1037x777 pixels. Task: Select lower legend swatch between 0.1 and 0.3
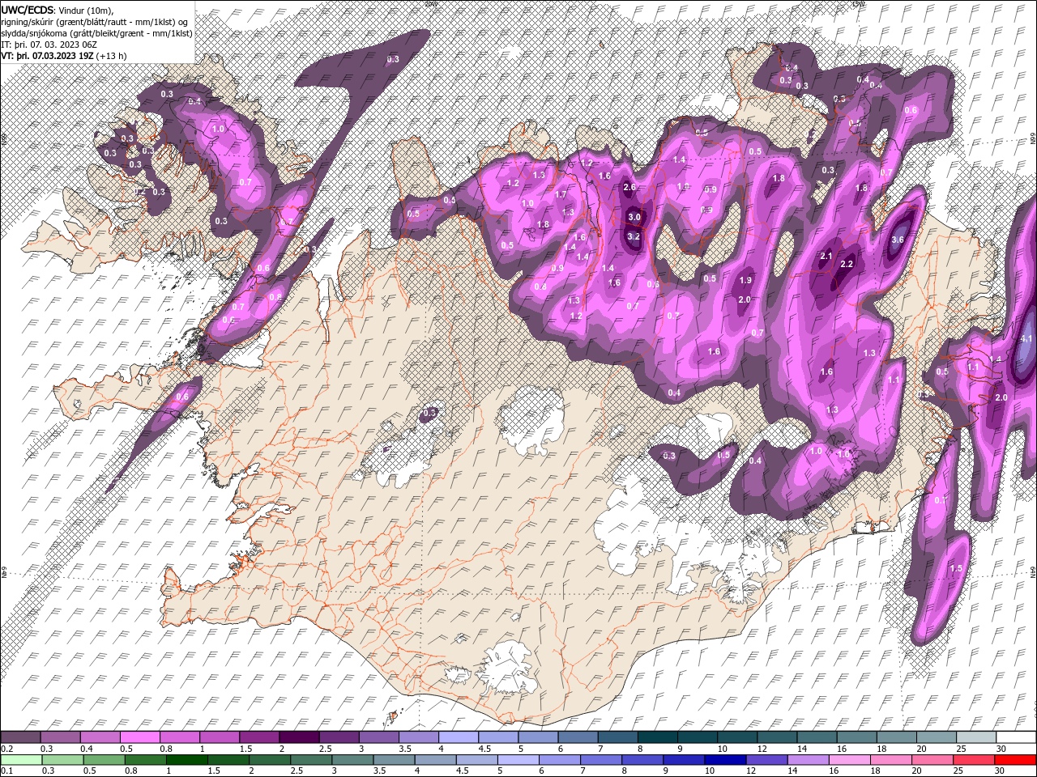coord(20,759)
